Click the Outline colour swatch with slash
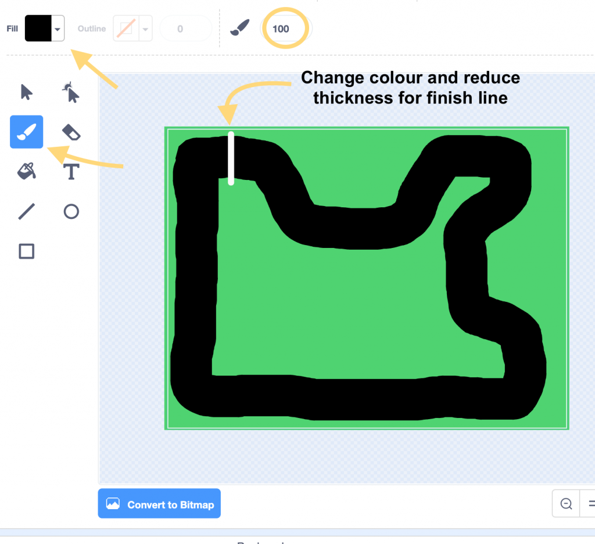The height and width of the screenshot is (544, 595). point(126,28)
